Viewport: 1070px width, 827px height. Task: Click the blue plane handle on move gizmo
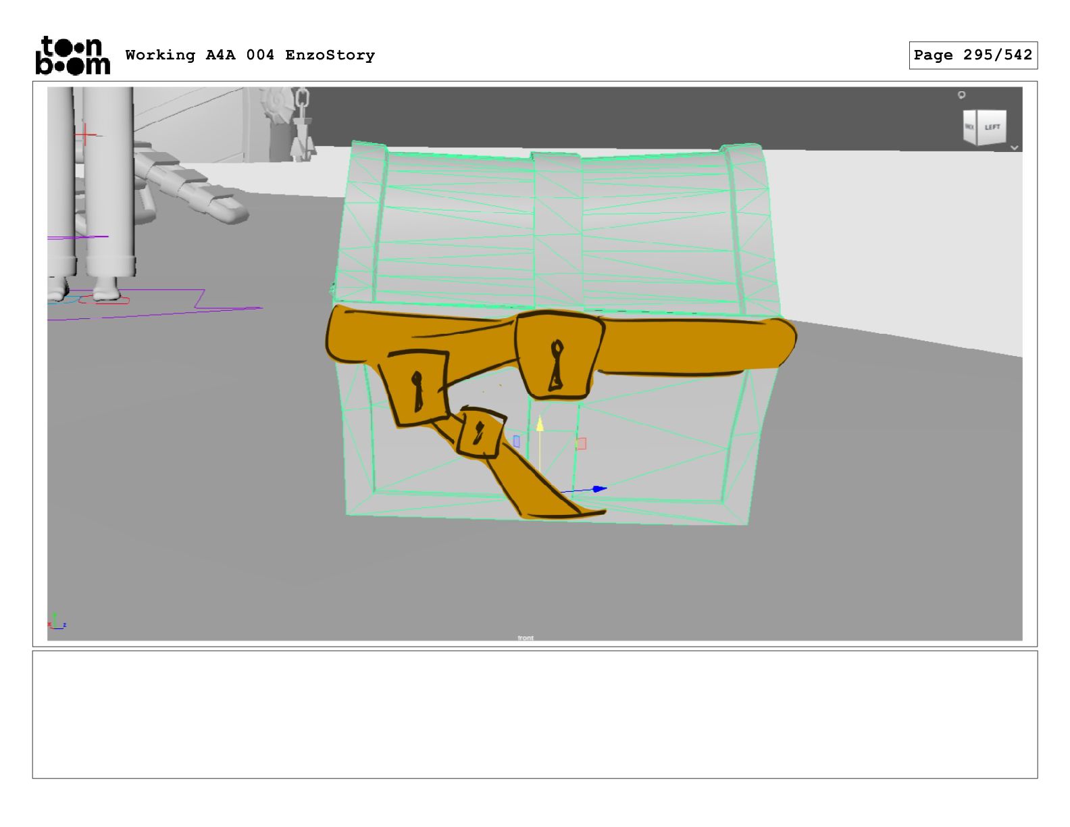pos(516,441)
